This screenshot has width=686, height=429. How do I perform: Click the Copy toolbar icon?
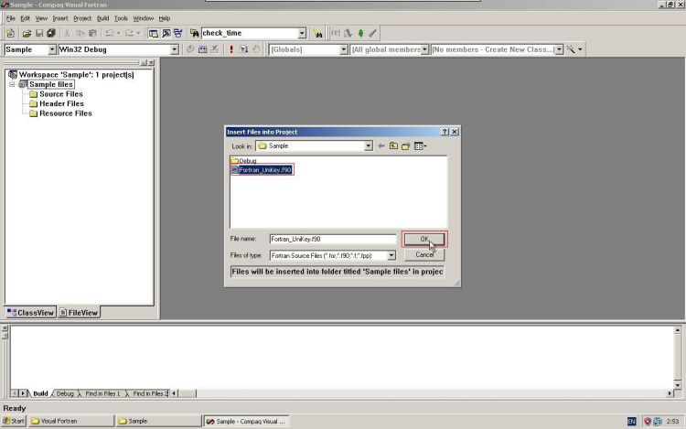[x=80, y=33]
